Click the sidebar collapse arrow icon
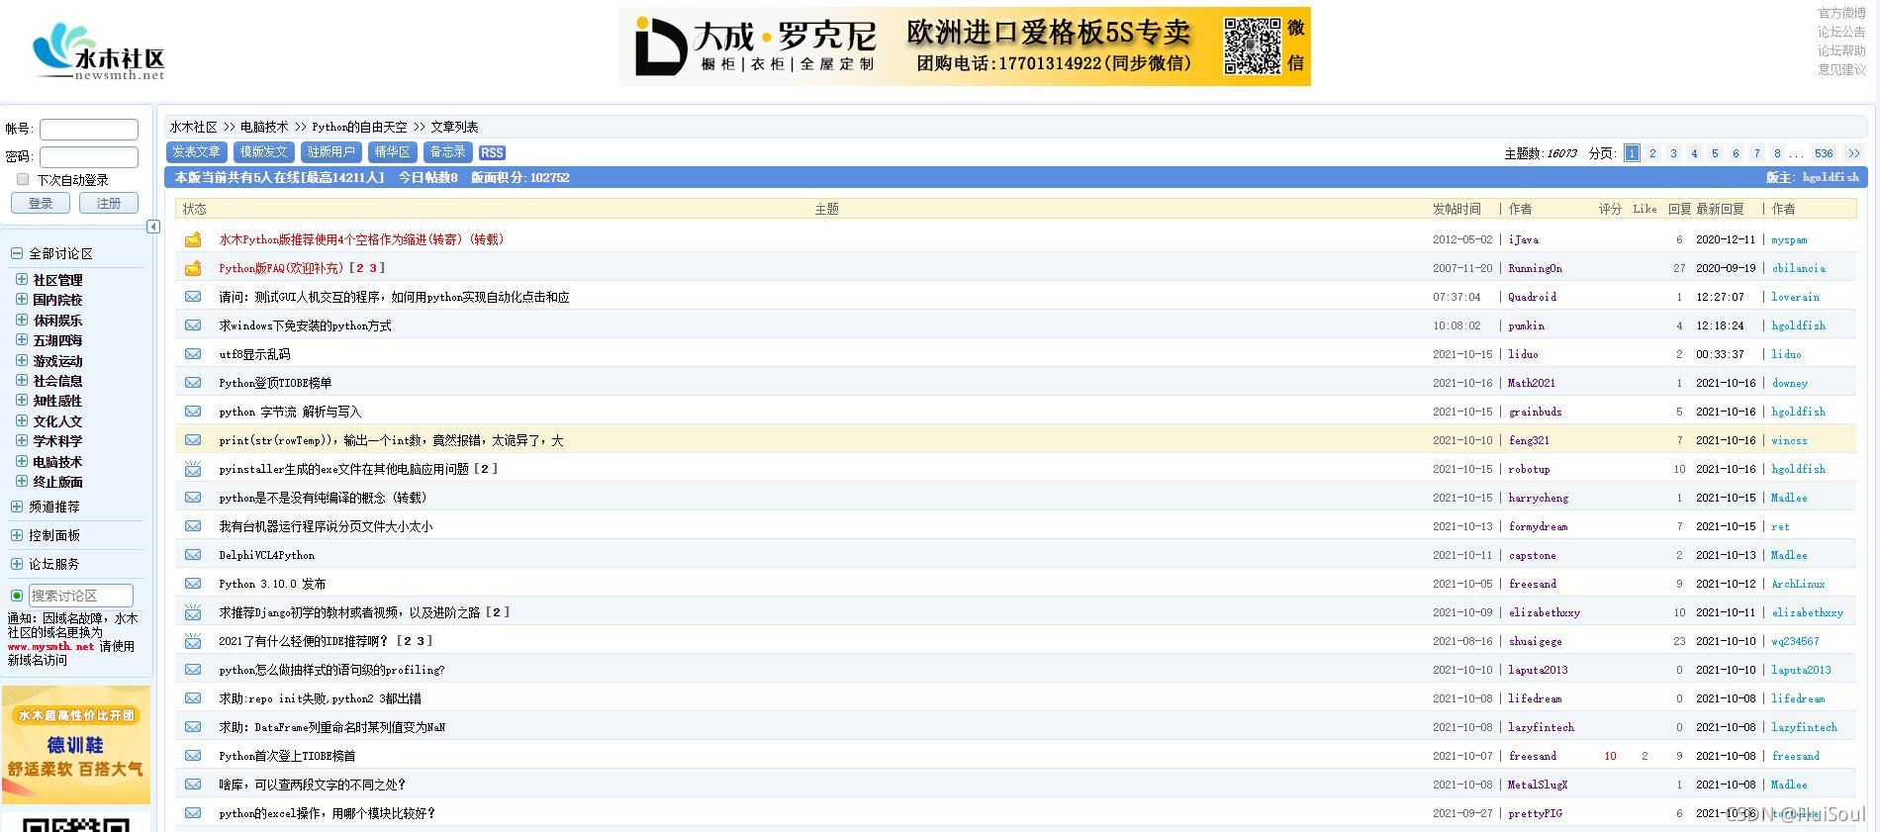Image resolution: width=1880 pixels, height=832 pixels. point(153,227)
